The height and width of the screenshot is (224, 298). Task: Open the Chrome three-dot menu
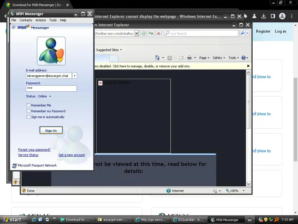(x=292, y=16)
